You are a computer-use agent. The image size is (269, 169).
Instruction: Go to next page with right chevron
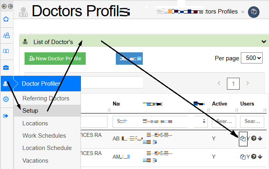pyautogui.click(x=248, y=83)
